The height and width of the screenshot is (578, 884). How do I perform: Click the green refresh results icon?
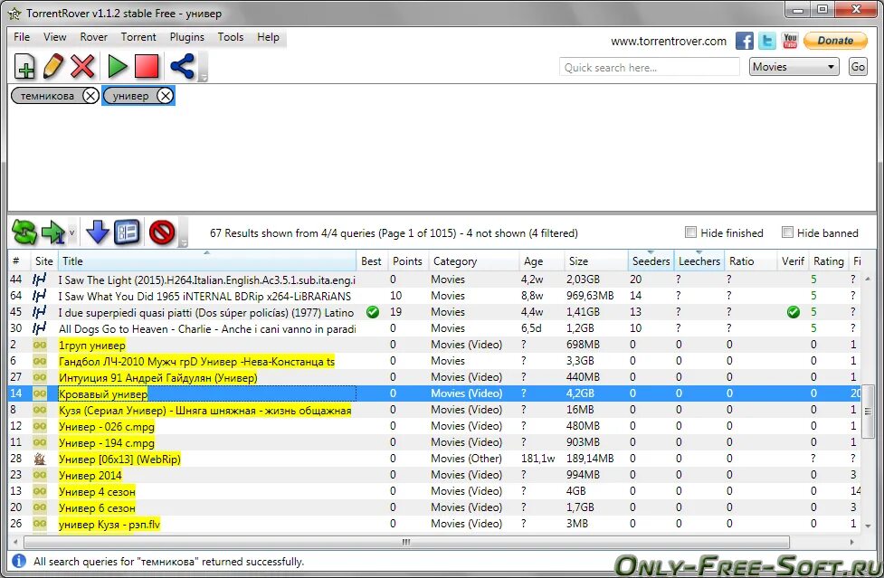pyautogui.click(x=24, y=232)
